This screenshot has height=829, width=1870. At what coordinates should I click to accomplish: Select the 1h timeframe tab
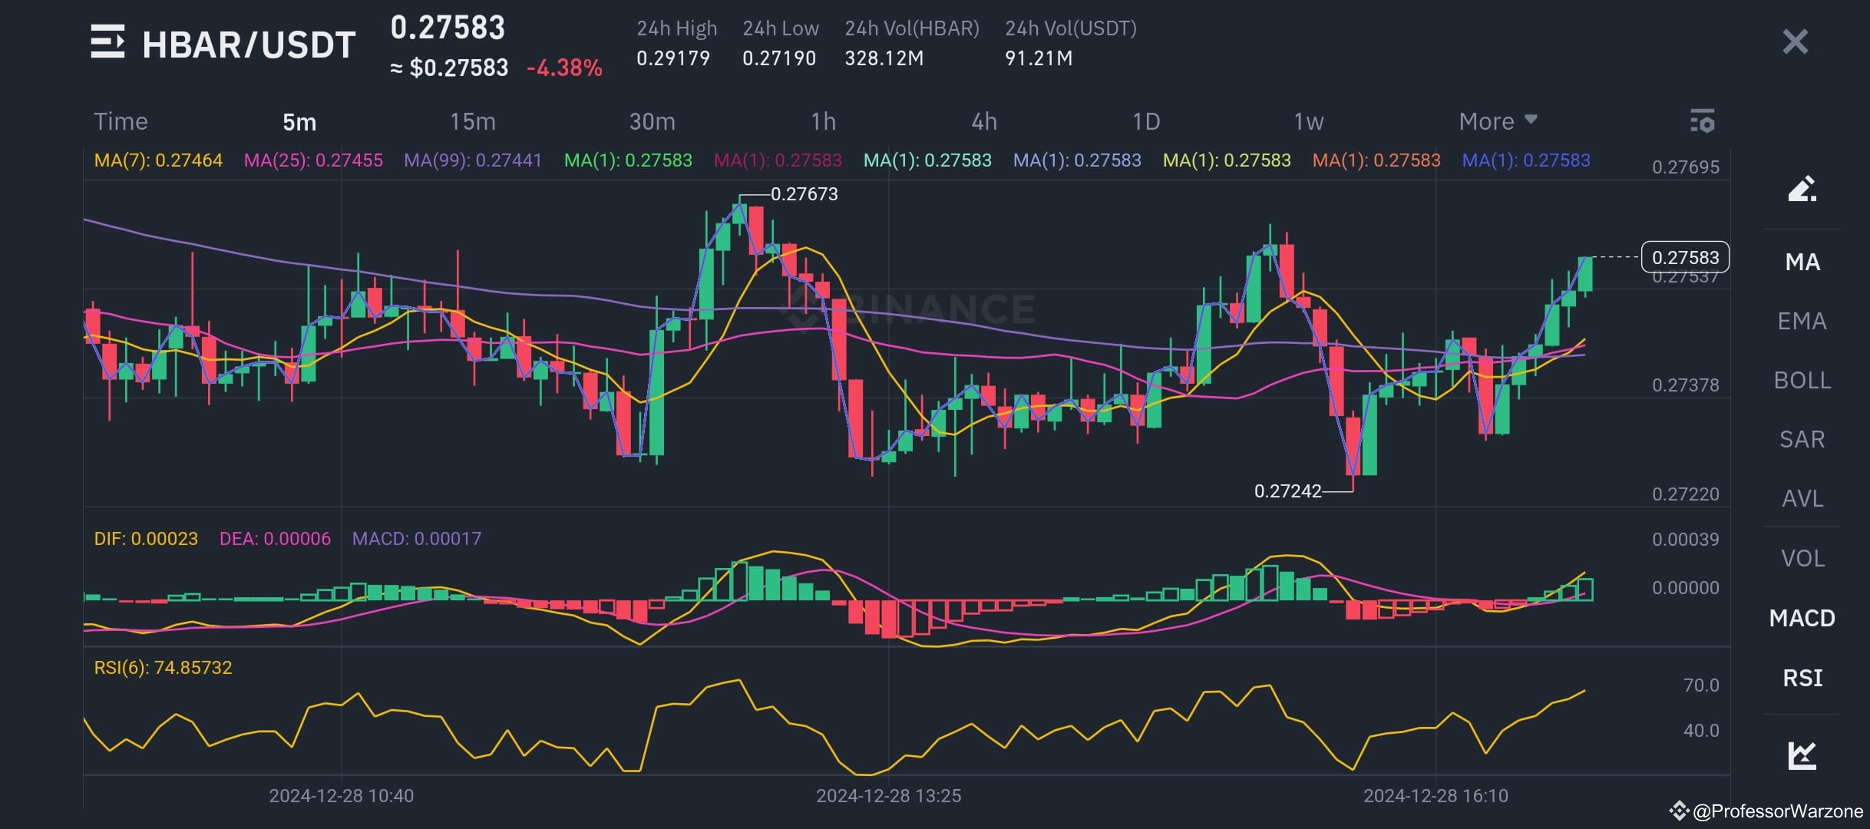point(823,121)
